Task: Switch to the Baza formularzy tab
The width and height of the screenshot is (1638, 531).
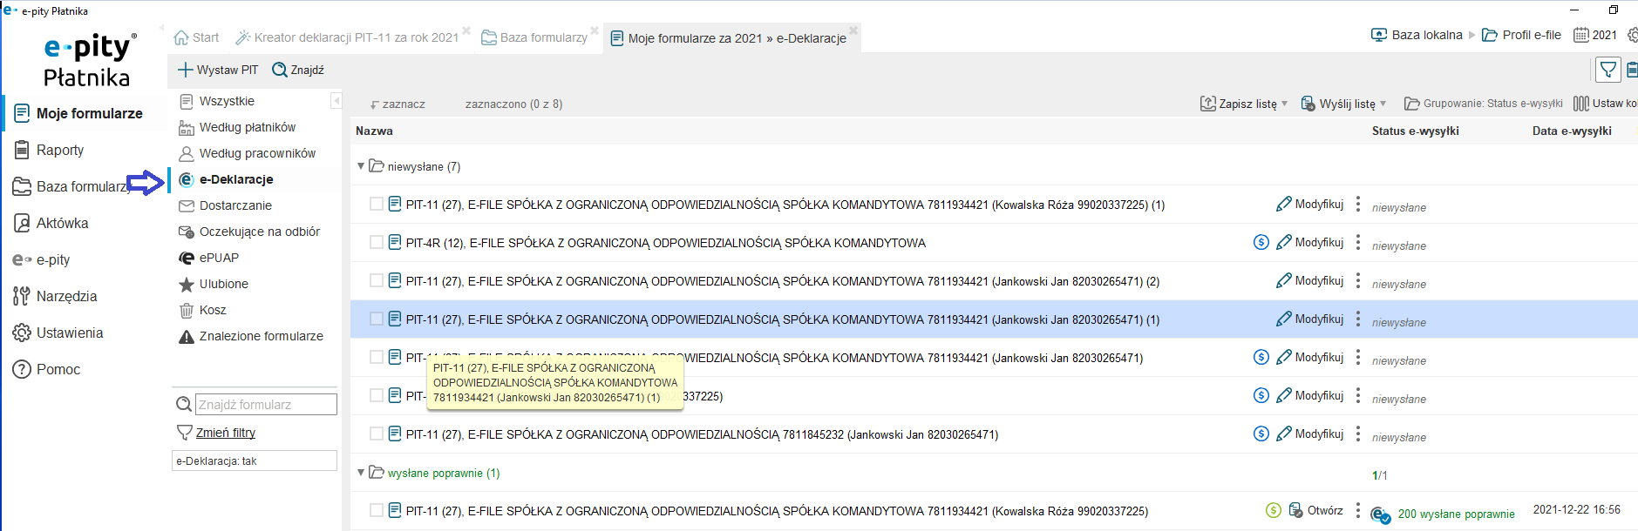Action: 534,37
